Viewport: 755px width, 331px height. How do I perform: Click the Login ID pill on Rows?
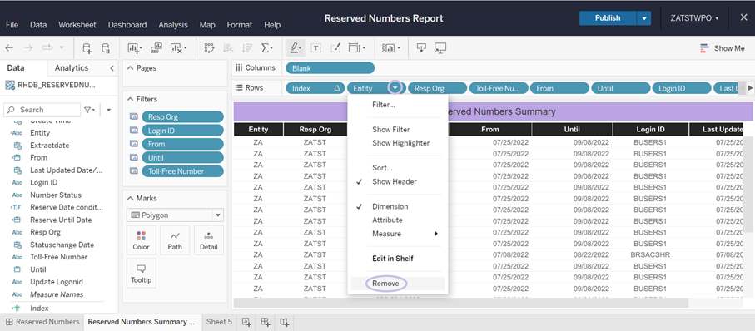[681, 88]
